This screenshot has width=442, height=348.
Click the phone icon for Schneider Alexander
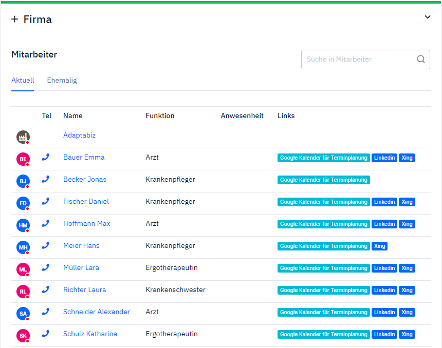tap(46, 312)
